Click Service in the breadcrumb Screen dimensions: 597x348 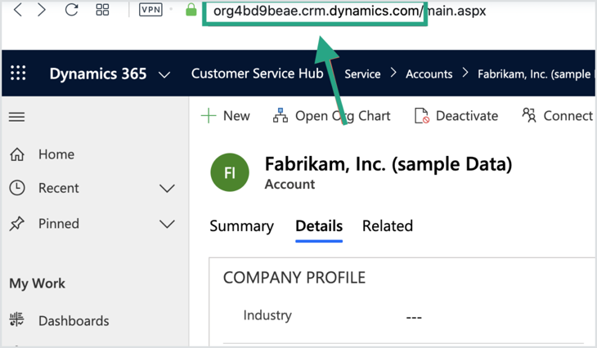pos(362,74)
